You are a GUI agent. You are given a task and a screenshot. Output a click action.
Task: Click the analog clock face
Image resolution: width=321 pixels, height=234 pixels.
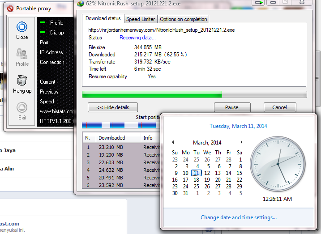pyautogui.click(x=278, y=164)
